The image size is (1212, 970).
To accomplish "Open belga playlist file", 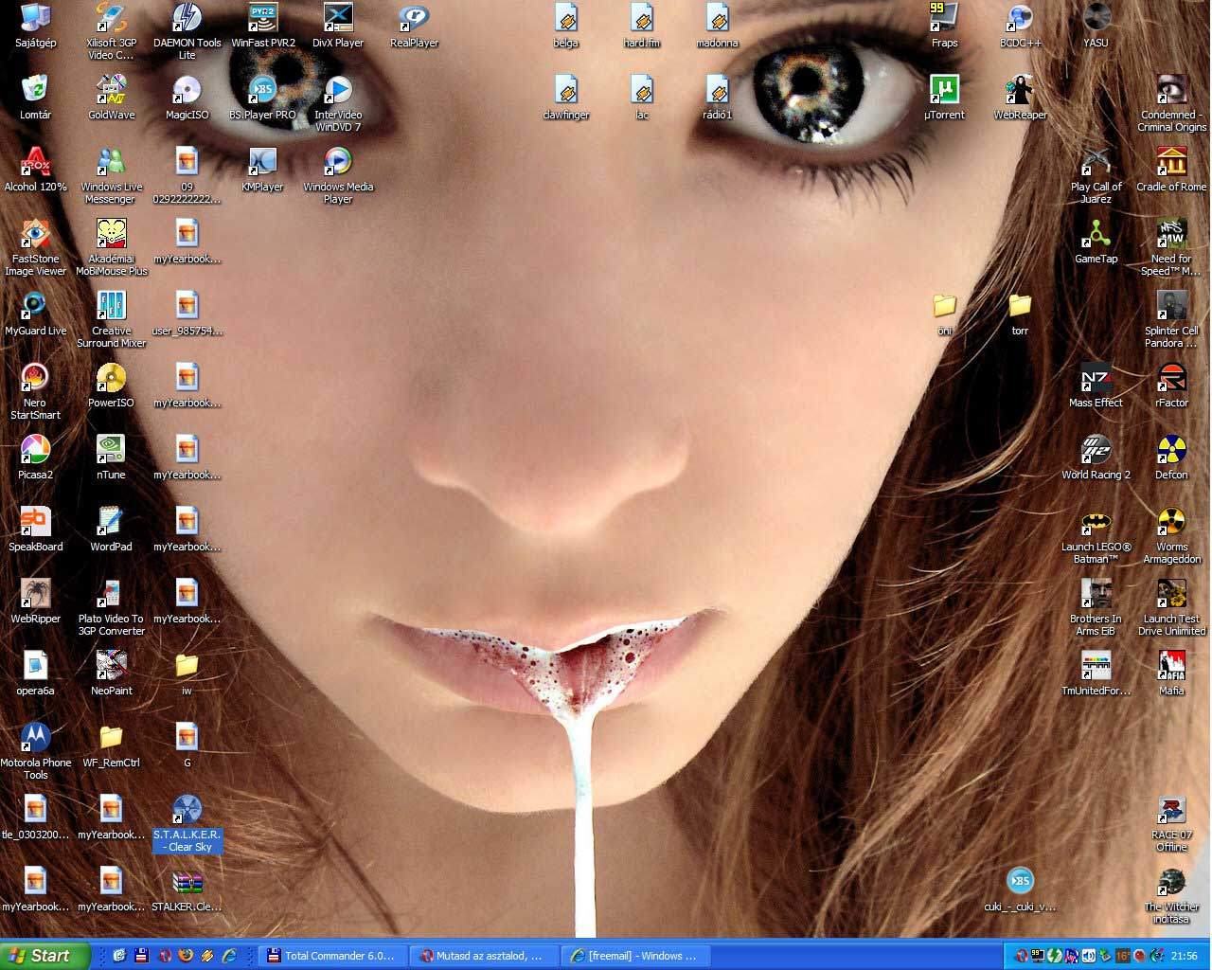I will (566, 26).
